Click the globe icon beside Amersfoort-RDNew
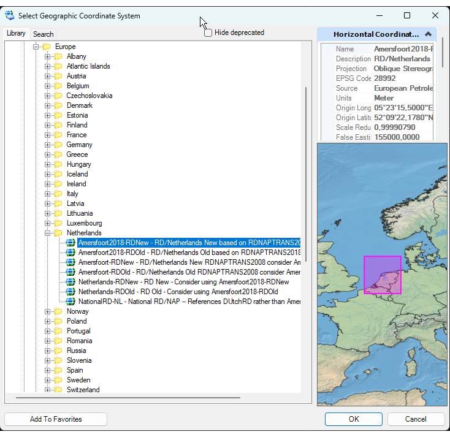Screen dimensions: 450x437 (71, 262)
